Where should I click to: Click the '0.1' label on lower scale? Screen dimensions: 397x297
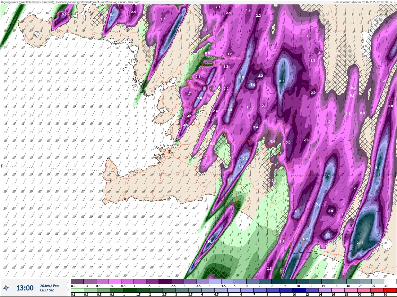tap(73, 295)
